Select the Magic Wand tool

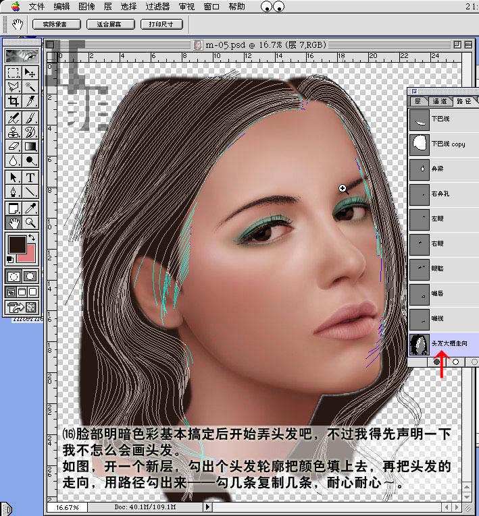(30, 87)
